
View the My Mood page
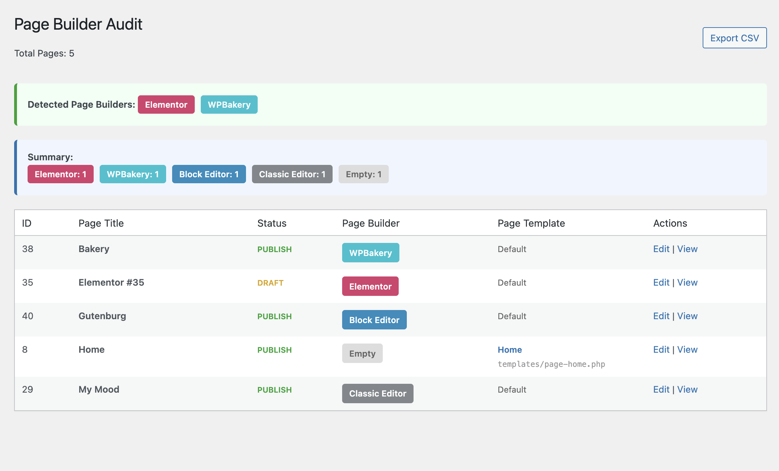687,389
